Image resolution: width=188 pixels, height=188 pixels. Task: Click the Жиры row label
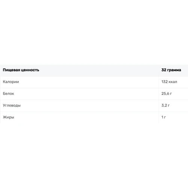[8, 117]
